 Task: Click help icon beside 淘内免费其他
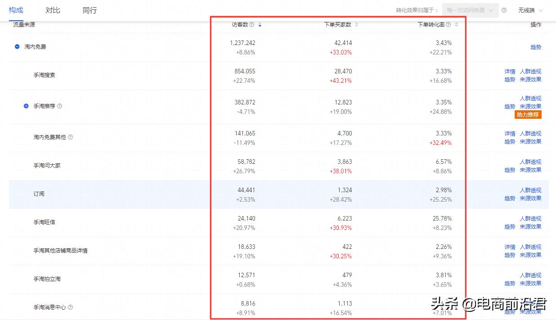pyautogui.click(x=70, y=137)
